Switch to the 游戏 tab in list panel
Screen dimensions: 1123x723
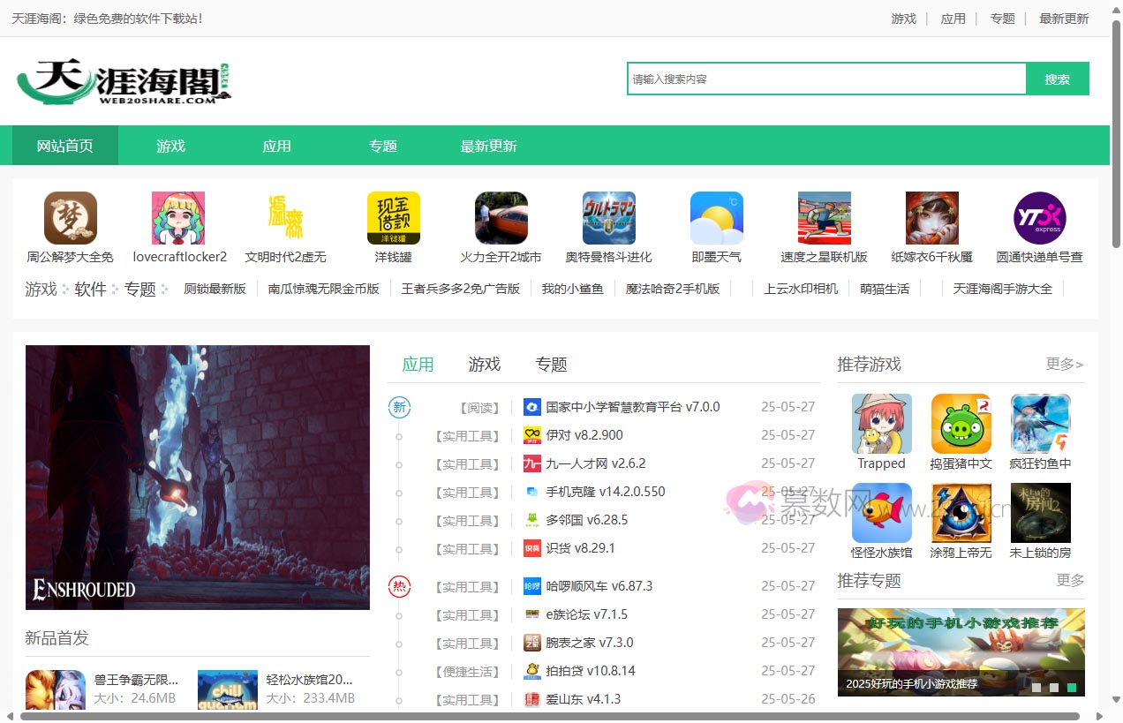[484, 365]
